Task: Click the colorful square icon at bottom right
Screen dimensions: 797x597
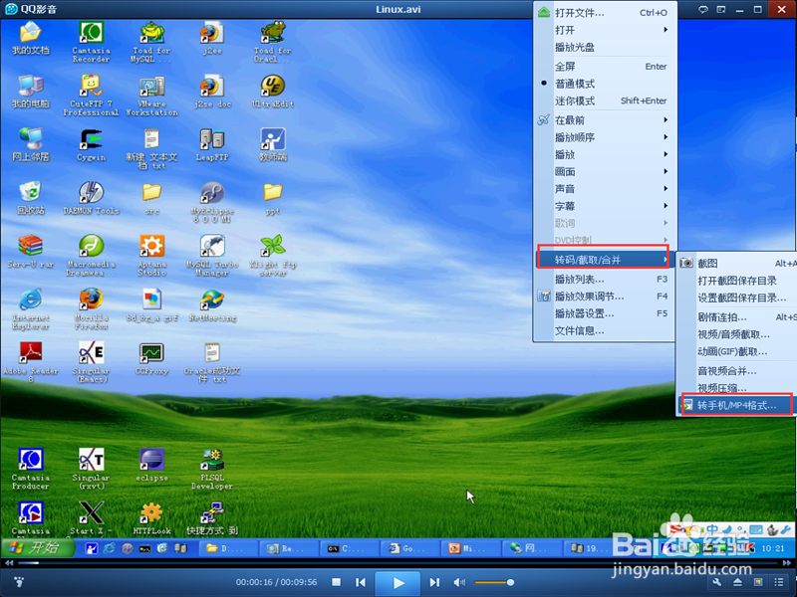Action: click(x=758, y=582)
